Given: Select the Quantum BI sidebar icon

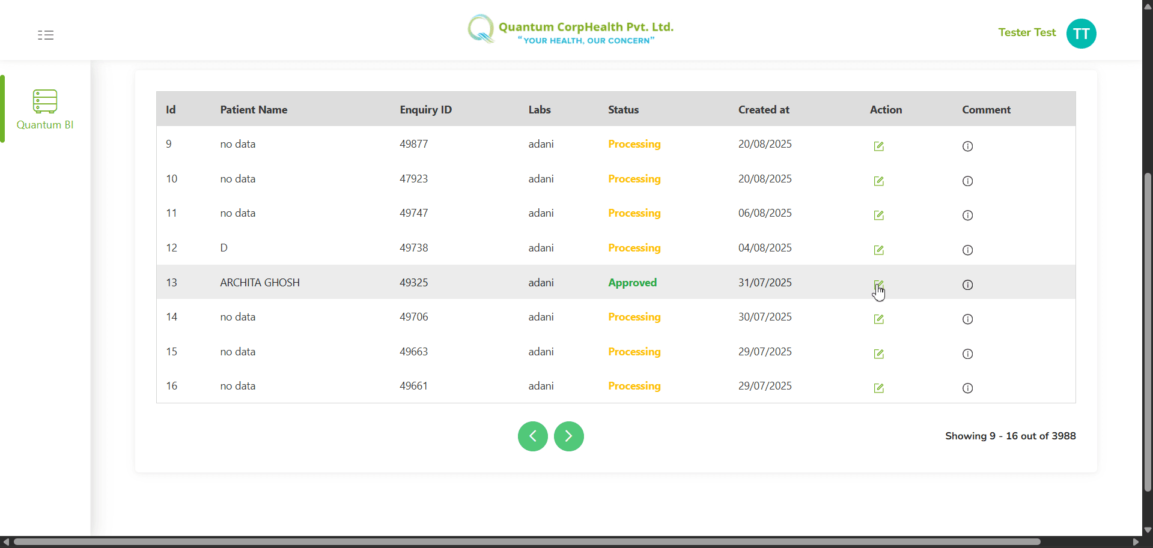Looking at the screenshot, I should click(44, 101).
